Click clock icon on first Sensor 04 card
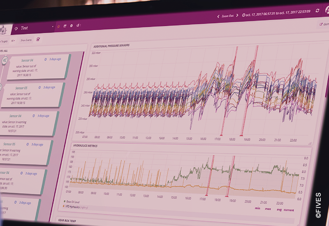Image resolution: width=329 pixels, height=226 pixels. pyautogui.click(x=46, y=60)
